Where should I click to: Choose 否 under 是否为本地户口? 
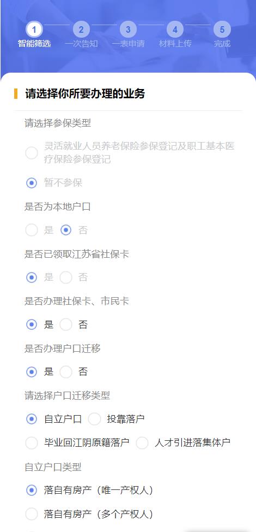click(66, 230)
